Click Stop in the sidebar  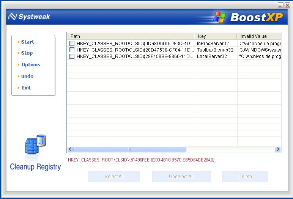coord(27,53)
